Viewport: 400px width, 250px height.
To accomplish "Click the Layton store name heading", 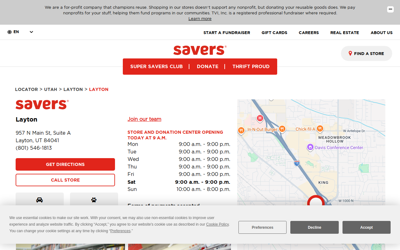I will coord(27,119).
